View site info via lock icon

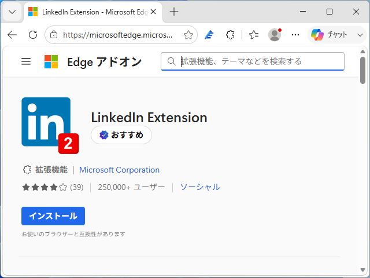(x=54, y=35)
